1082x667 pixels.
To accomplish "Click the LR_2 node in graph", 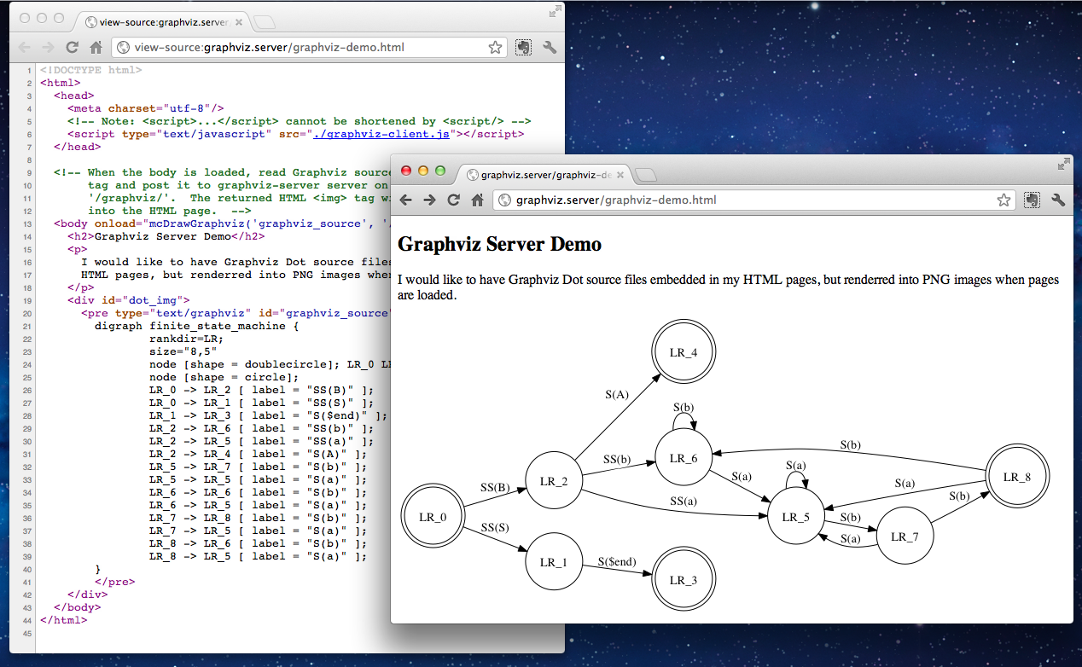I will point(554,481).
